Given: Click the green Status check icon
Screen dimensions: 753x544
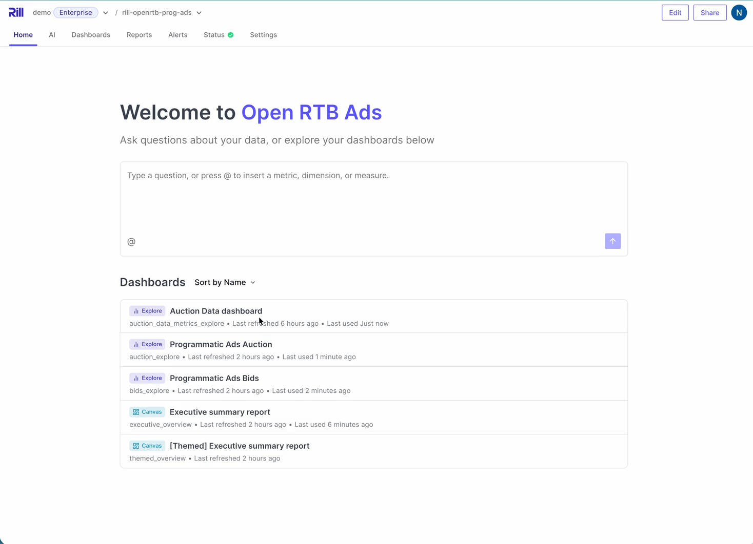Looking at the screenshot, I should click(x=231, y=35).
